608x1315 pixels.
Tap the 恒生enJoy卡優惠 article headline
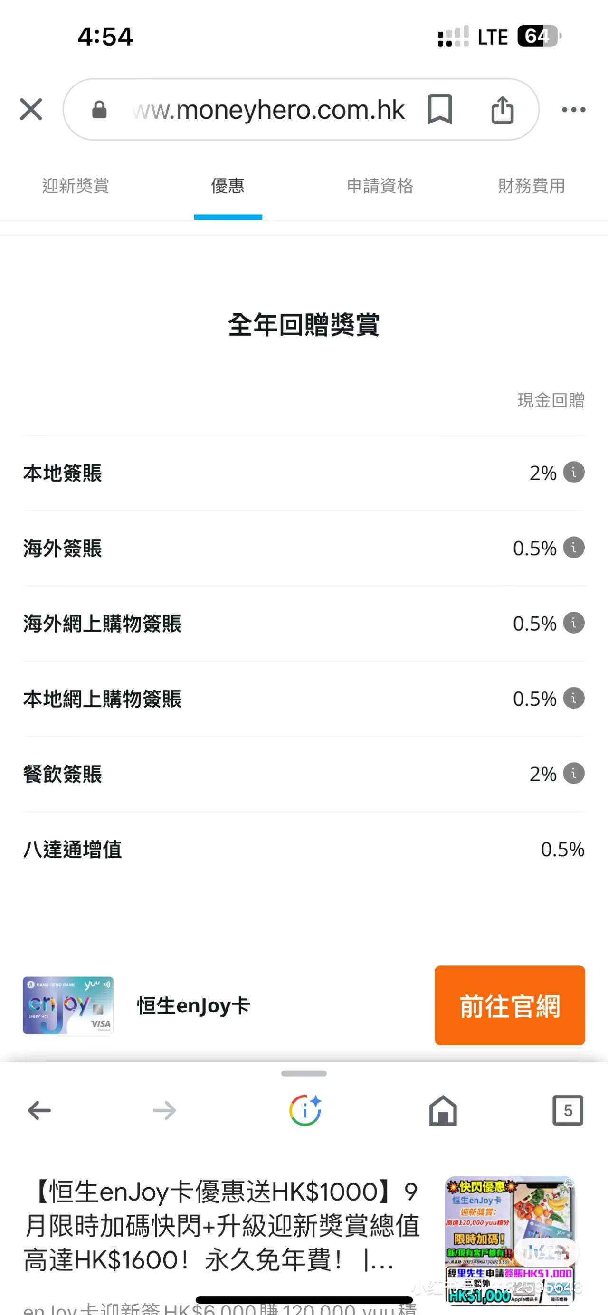222,1226
